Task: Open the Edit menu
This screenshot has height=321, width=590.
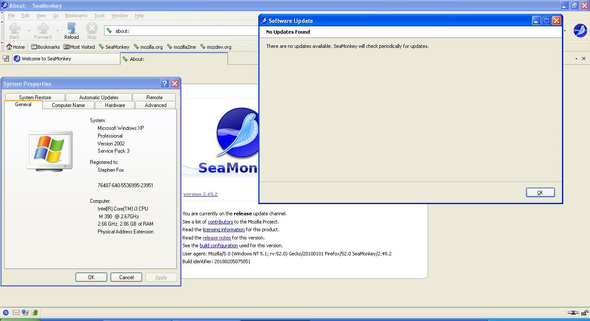Action: point(25,16)
